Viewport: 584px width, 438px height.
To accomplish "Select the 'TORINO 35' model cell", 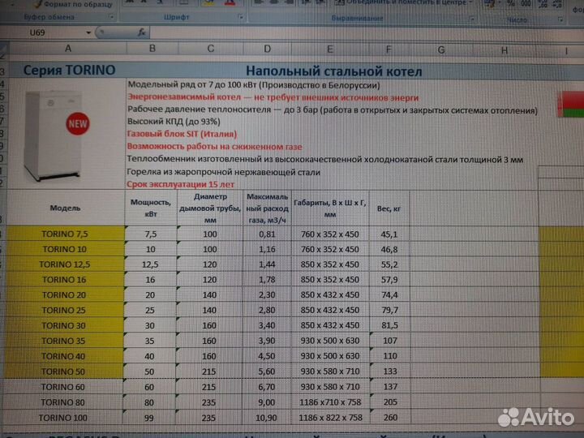I will tap(63, 341).
